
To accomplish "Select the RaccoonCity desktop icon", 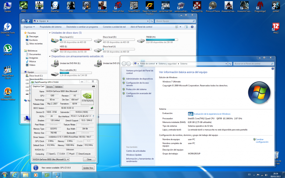I will tap(197, 7).
